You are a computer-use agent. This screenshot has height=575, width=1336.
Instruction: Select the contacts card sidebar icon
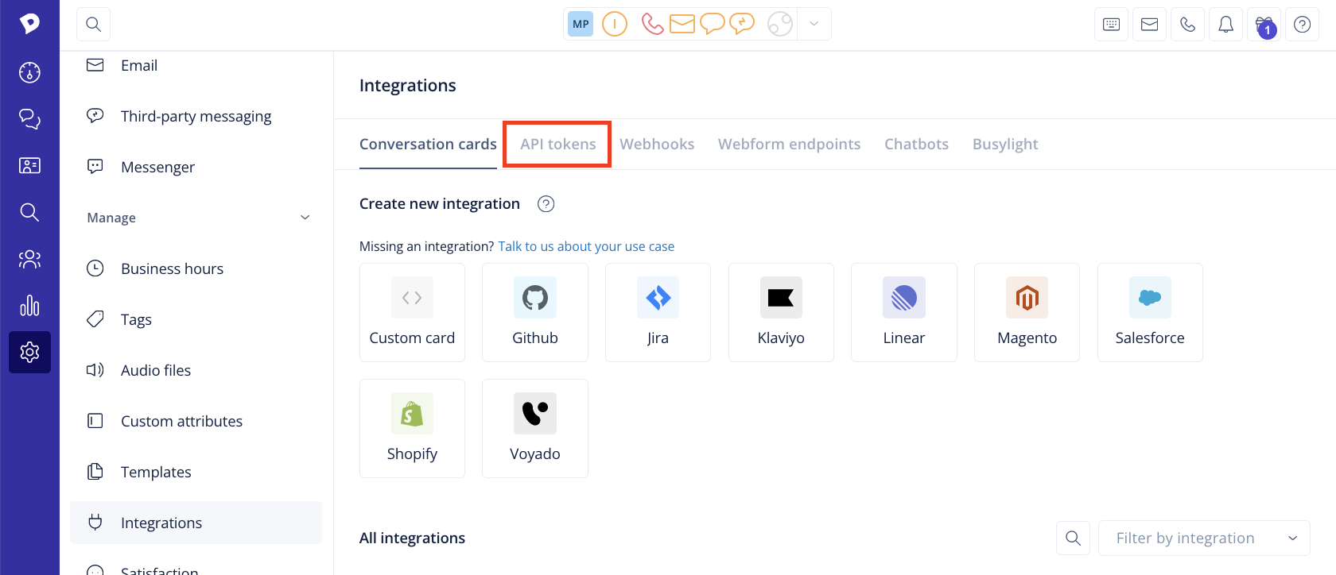pos(29,165)
